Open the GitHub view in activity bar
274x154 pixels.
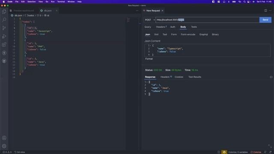(x=4, y=61)
